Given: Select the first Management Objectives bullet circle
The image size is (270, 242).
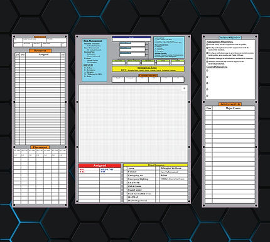Looking at the screenshot, I should click(x=207, y=45).
